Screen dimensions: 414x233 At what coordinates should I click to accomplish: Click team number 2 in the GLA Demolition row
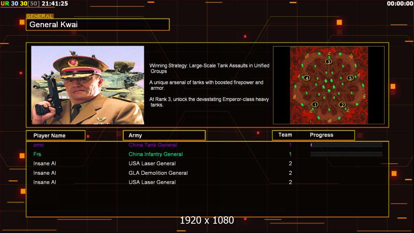coord(290,173)
